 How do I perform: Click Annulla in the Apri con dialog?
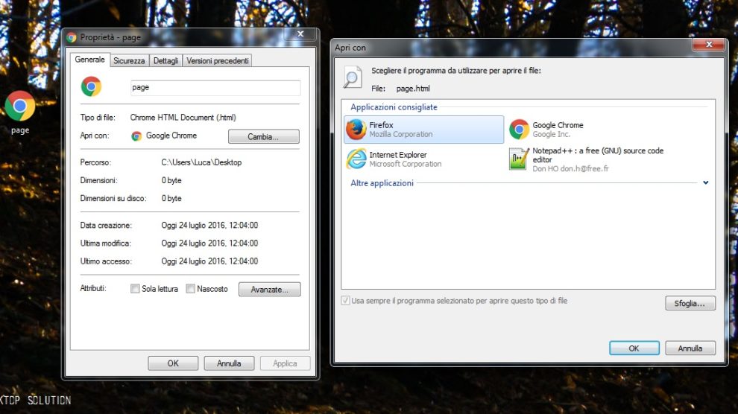pos(690,348)
